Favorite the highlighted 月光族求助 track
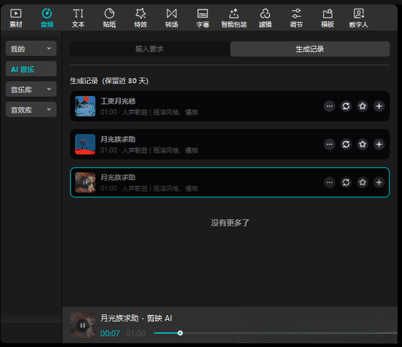402x347 pixels. [363, 182]
